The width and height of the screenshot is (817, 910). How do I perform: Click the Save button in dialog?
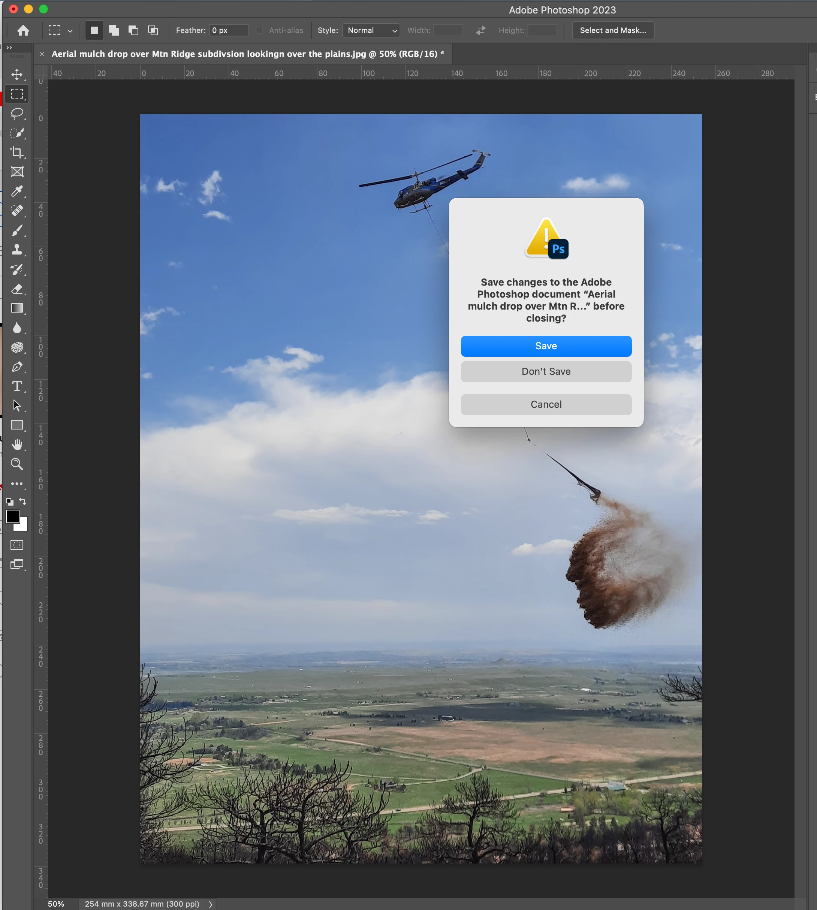546,346
